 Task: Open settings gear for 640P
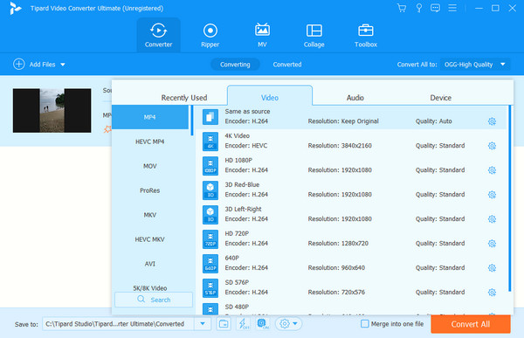click(492, 268)
